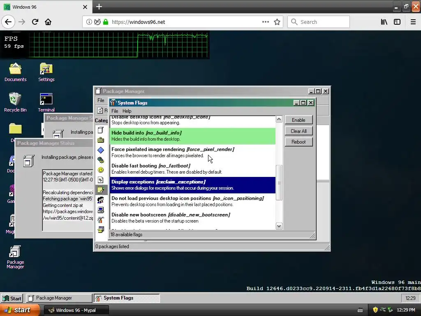Click the browser home button
Image resolution: width=421 pixels, height=316 pixels.
pyautogui.click(x=48, y=22)
